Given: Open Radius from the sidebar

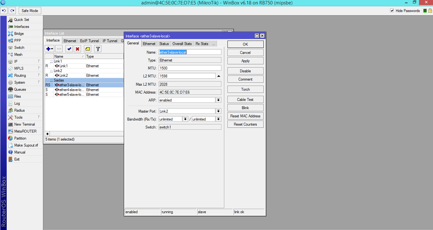Looking at the screenshot, I should (19, 110).
